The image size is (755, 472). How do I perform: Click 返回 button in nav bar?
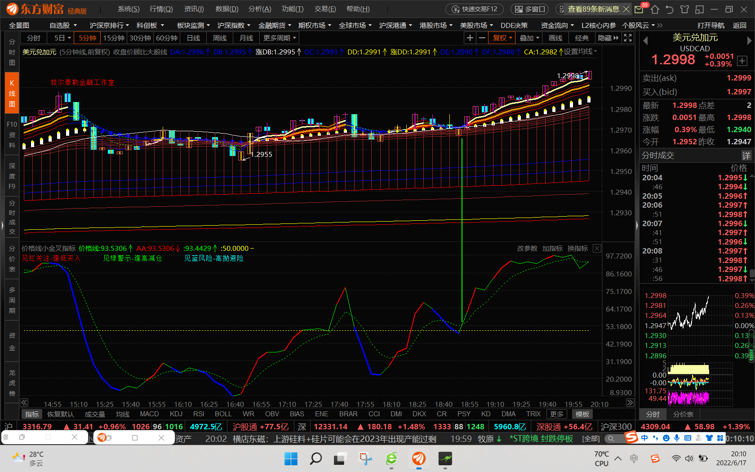pos(740,26)
